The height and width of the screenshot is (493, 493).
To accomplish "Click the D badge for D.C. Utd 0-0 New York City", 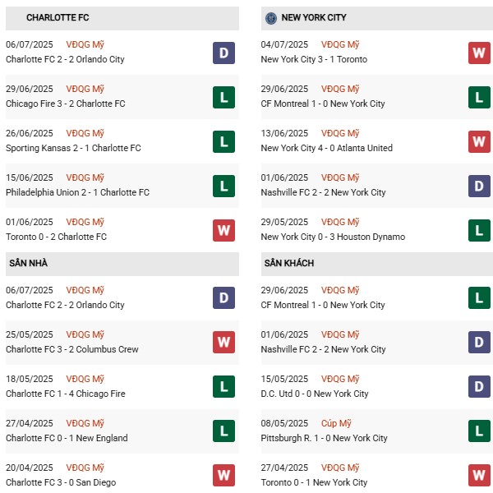I will click(x=479, y=387).
